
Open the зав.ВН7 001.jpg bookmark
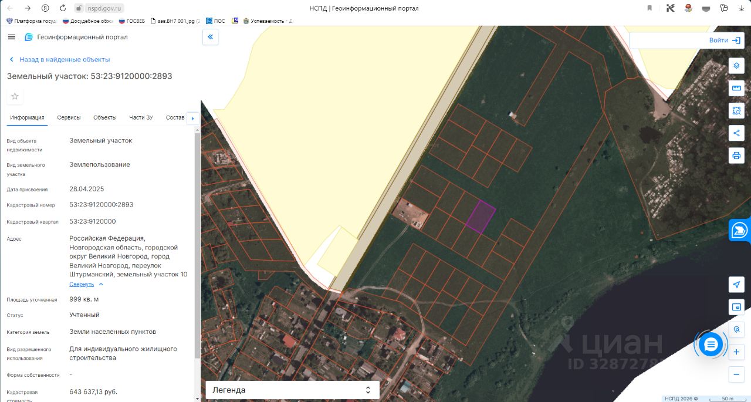[175, 21]
